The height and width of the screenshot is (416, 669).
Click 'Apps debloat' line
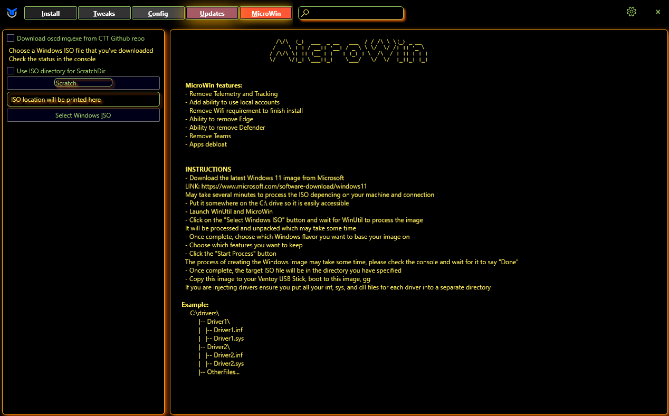point(206,144)
